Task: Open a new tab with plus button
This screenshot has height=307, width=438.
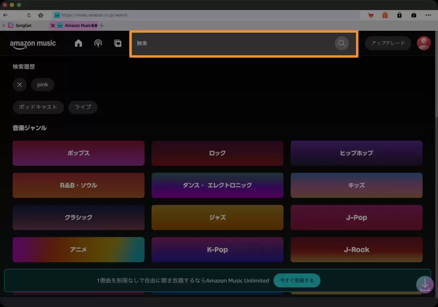Action: (x=102, y=26)
